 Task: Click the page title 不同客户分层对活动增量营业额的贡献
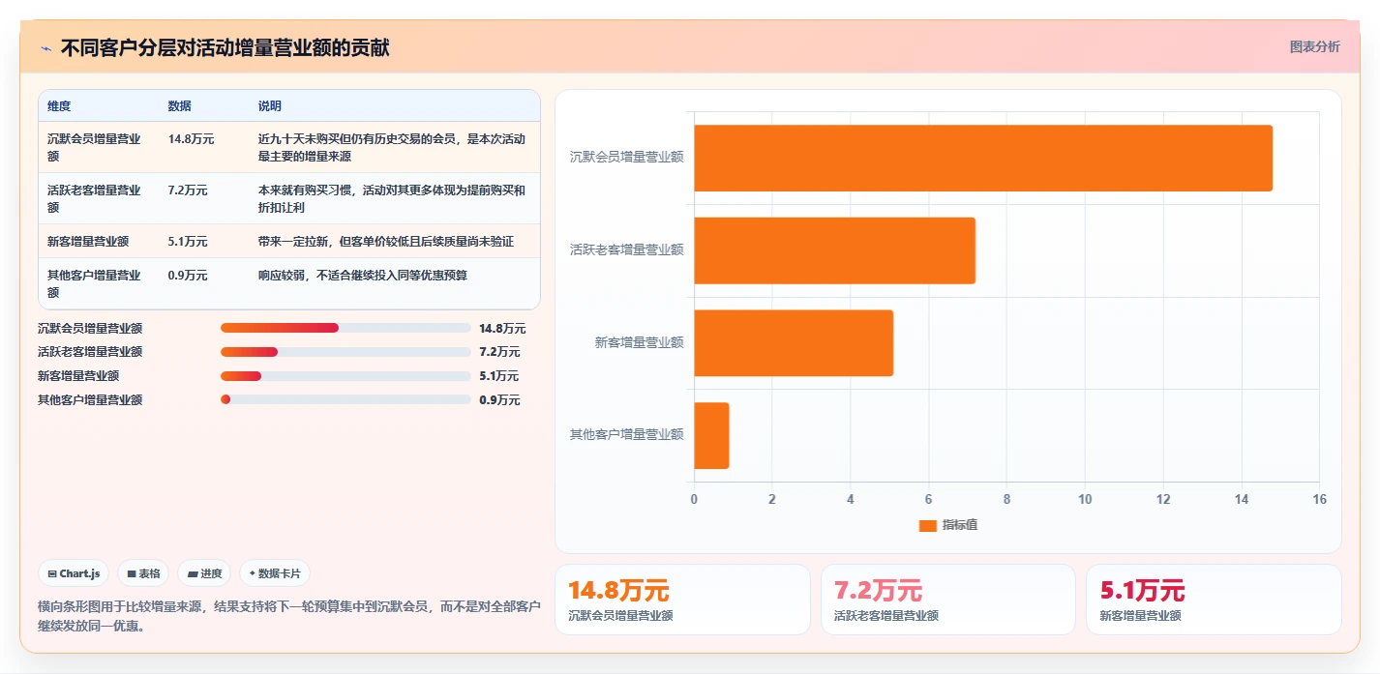click(225, 48)
